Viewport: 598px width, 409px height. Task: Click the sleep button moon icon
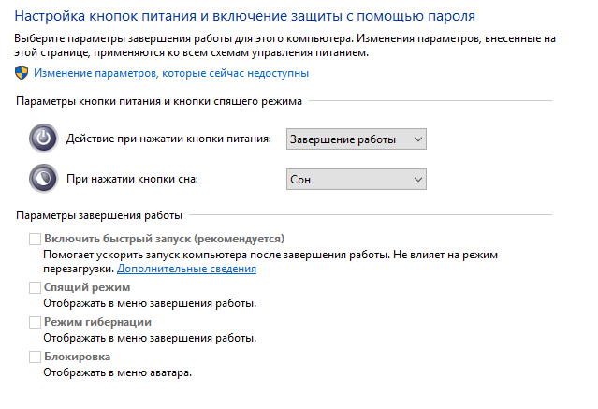click(x=43, y=178)
